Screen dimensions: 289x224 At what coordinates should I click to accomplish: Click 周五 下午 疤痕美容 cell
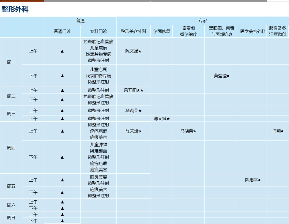pos(98,192)
